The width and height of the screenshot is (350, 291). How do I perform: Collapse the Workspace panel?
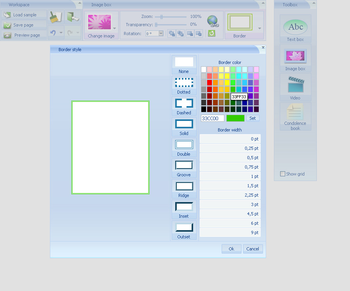click(x=80, y=3)
